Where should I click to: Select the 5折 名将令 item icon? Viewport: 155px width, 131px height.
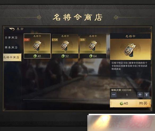pos(37,46)
